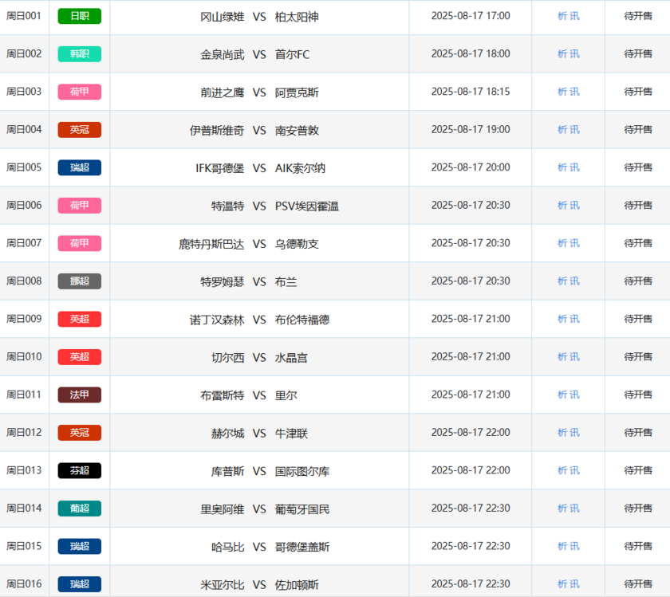The image size is (670, 597).
Task: Select the 挪超 league badge
Action: pos(79,281)
